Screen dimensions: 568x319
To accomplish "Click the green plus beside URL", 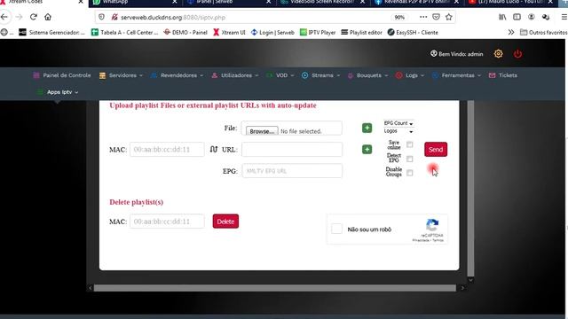I will point(367,150).
